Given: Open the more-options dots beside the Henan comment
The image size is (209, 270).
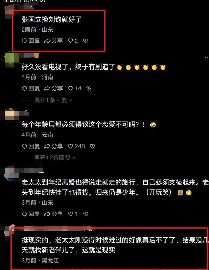Looking at the screenshot, I should point(207,58).
